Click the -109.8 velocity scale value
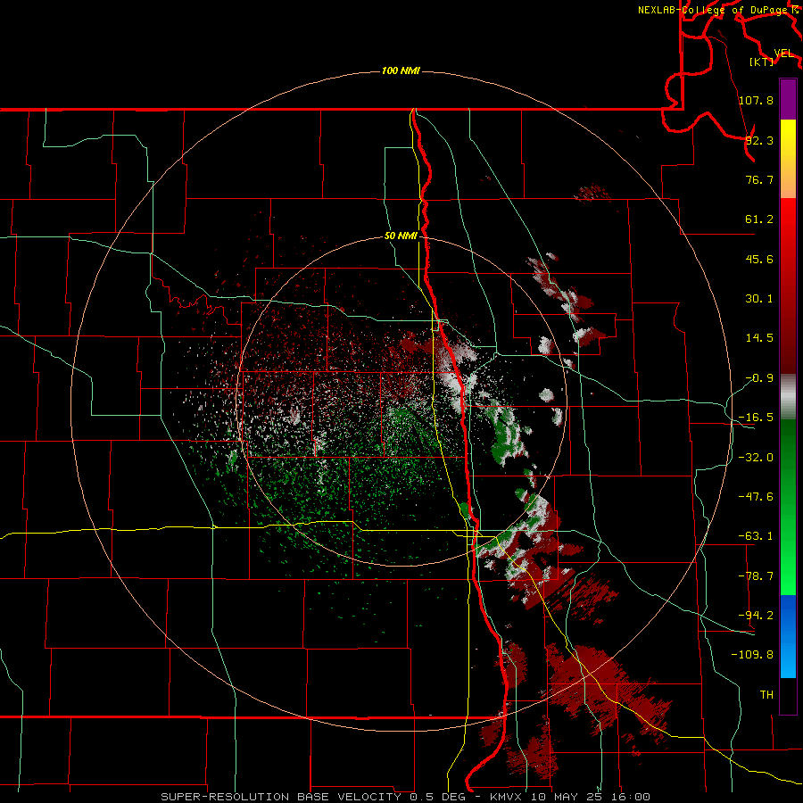 (752, 655)
